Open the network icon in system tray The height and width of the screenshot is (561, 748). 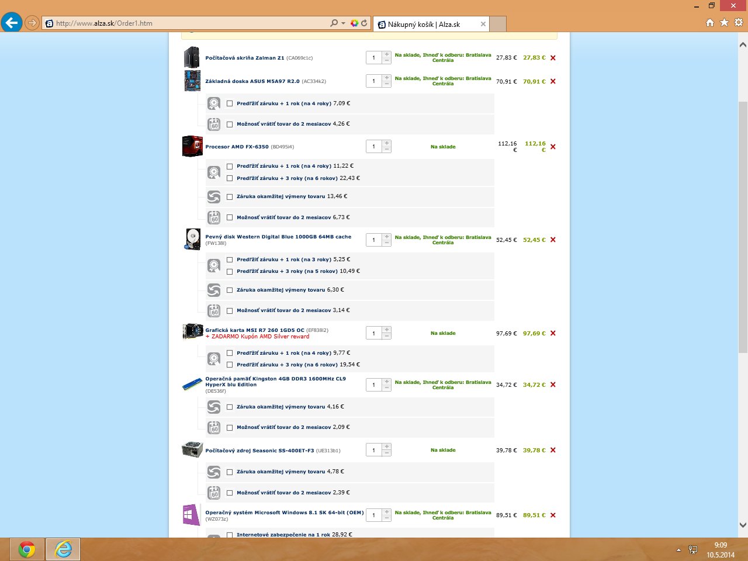coord(693,549)
